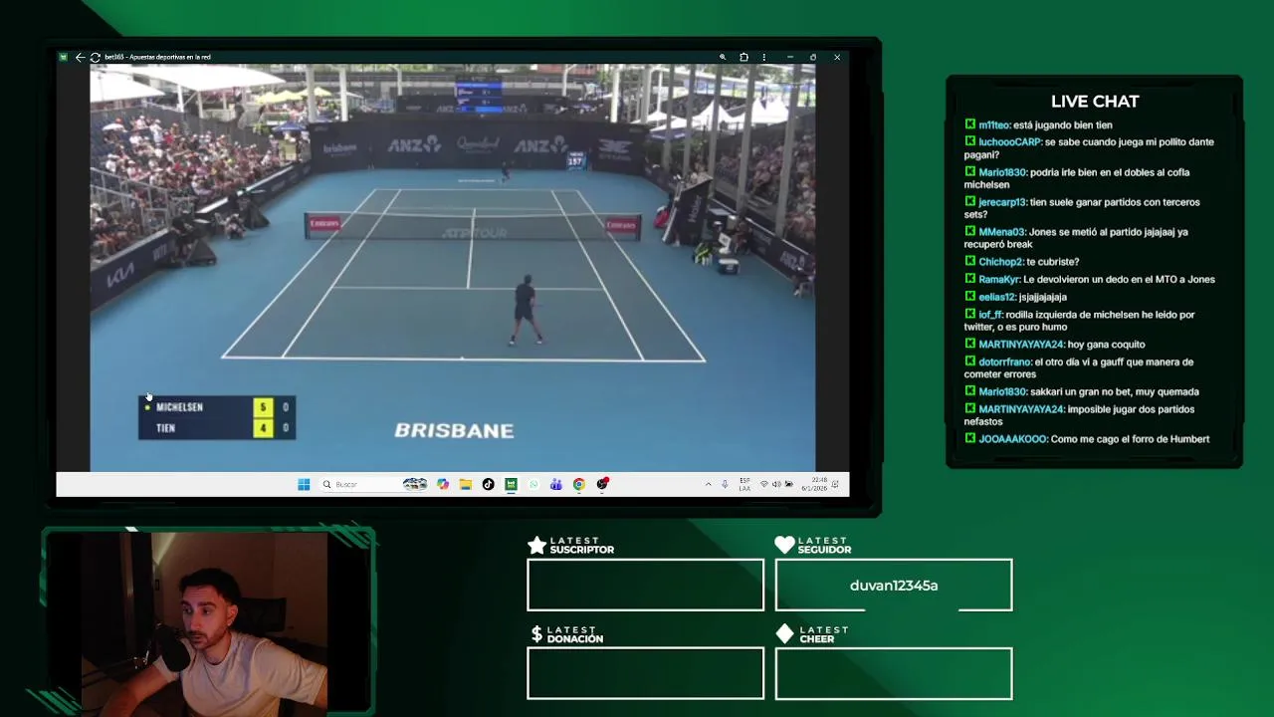Click latest follower name duvan12345a

(x=894, y=586)
